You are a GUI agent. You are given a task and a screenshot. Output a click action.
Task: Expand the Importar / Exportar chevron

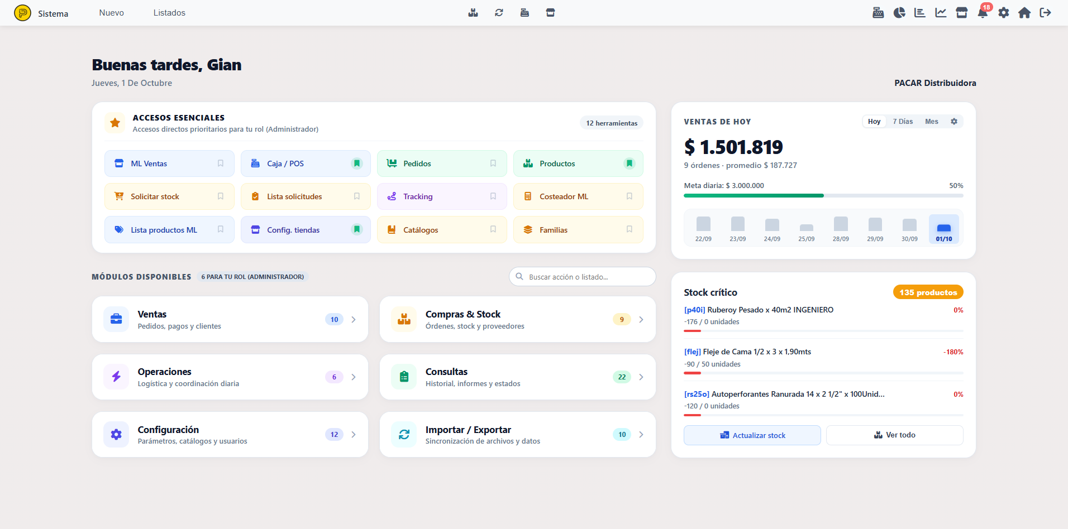coord(641,434)
